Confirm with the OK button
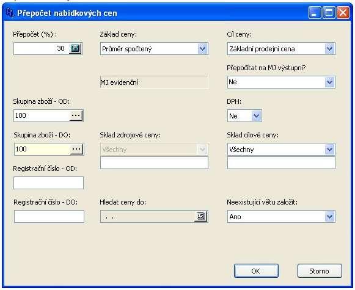Image resolution: width=355 pixels, height=290 pixels. pyautogui.click(x=256, y=271)
